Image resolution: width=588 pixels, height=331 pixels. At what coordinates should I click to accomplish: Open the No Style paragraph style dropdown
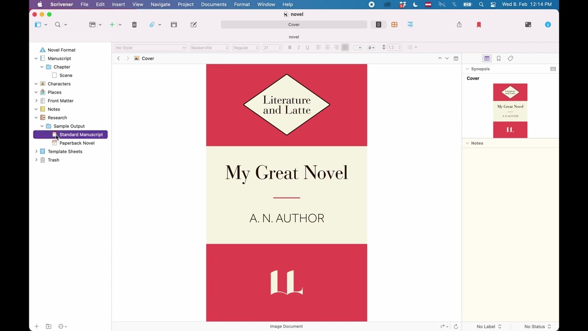[150, 48]
